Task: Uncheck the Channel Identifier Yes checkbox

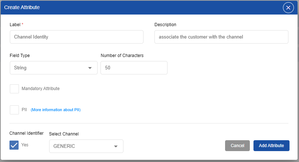Action: click(x=14, y=145)
